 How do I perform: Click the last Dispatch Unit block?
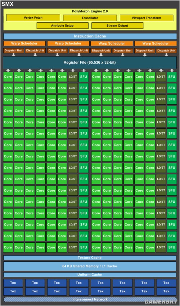click(167, 51)
